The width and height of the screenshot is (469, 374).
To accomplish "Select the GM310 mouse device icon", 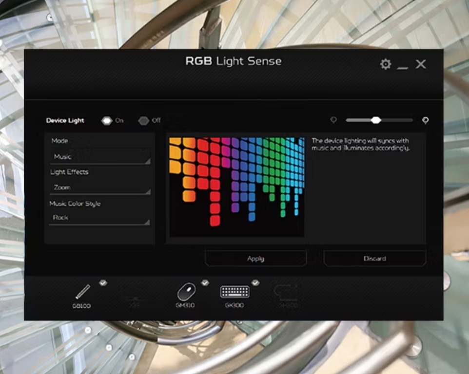I will point(186,292).
